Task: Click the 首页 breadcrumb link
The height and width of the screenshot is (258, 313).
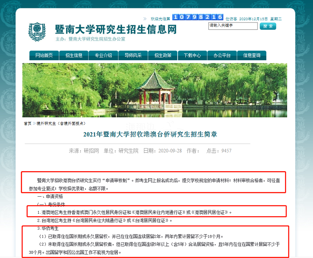Action: click(x=27, y=124)
